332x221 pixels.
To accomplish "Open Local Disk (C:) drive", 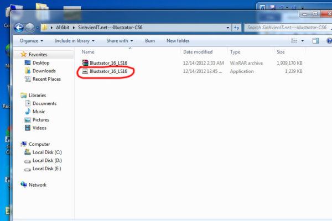I will 46,152.
